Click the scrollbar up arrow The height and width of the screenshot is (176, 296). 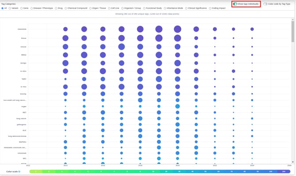pyautogui.click(x=292, y=19)
